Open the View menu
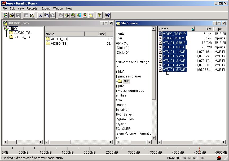 (x=21, y=8)
